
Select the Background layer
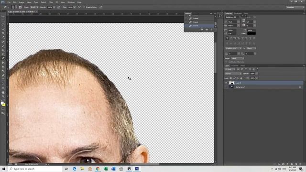(263, 87)
